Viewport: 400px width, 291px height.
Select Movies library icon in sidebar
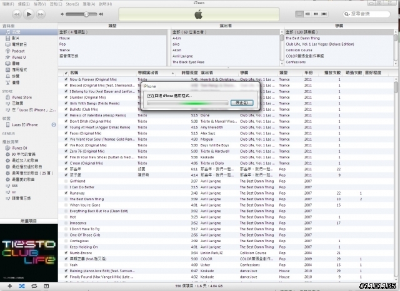pyautogui.click(x=8, y=38)
